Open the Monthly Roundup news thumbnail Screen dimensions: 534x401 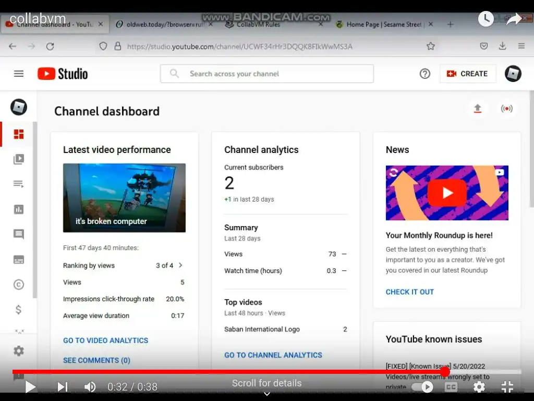447,193
